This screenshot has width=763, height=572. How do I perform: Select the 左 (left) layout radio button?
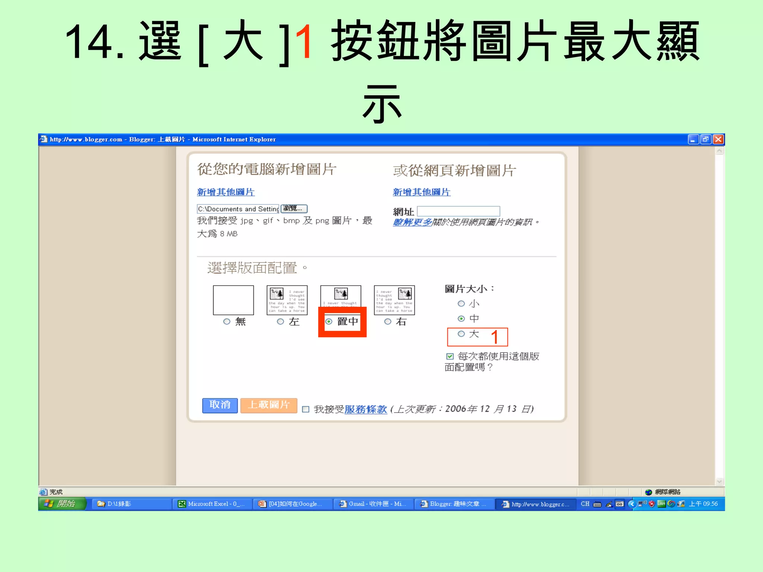(x=280, y=321)
